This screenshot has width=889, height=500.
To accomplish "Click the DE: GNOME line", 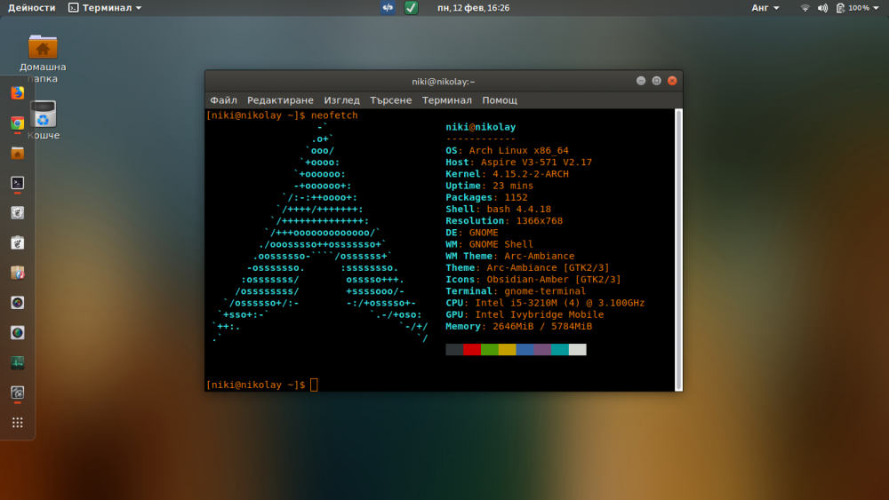I will coord(472,232).
